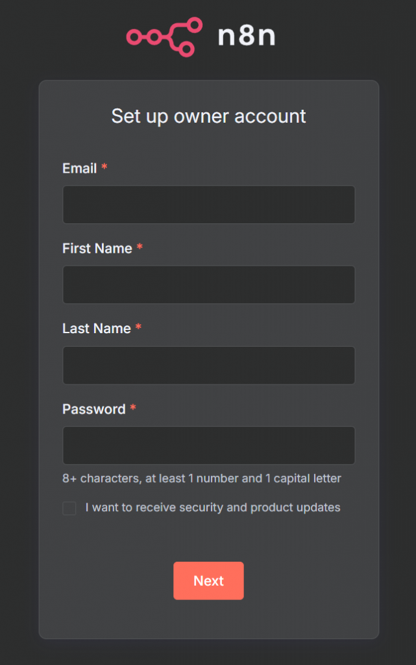Click the n8n wordmark text

[x=246, y=36]
